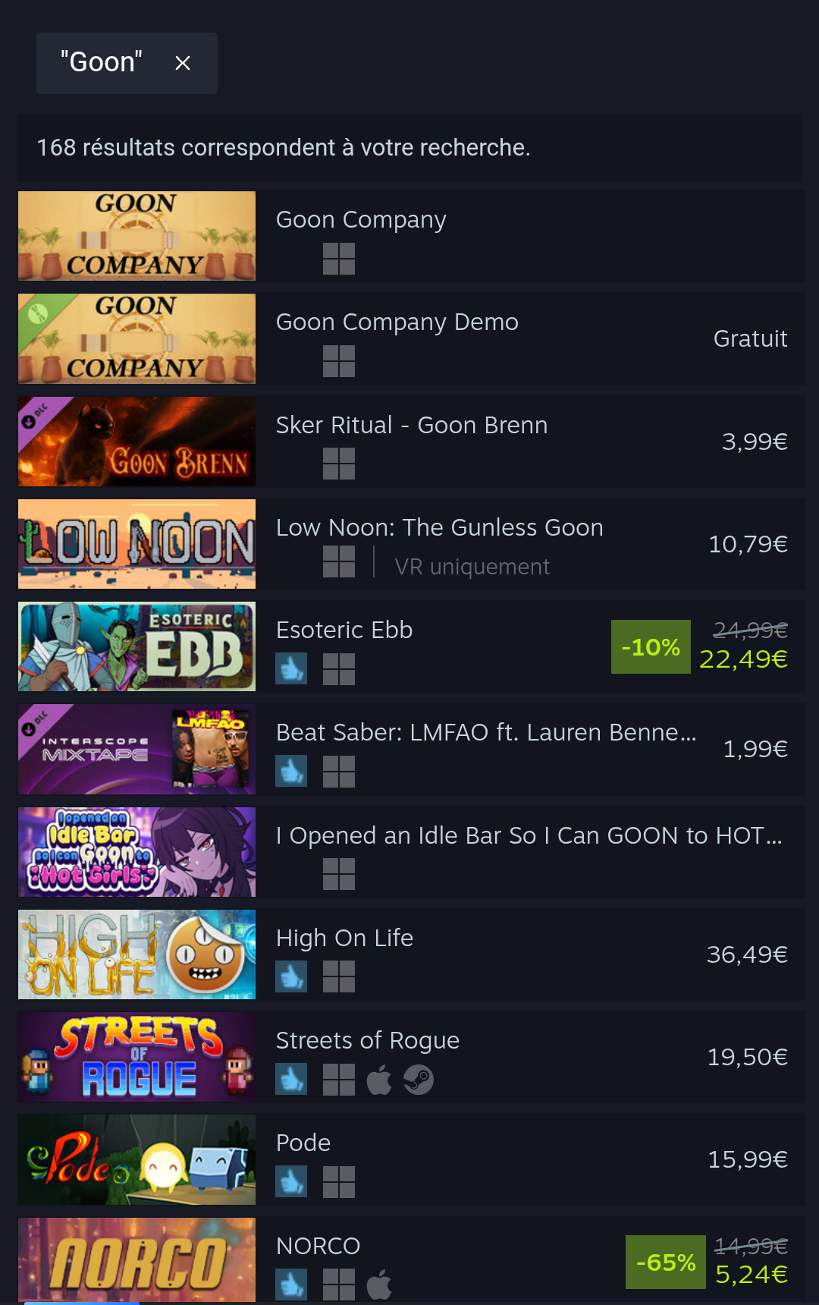Click the apple icon under NORCO
Image resolution: width=819 pixels, height=1305 pixels.
point(379,1285)
